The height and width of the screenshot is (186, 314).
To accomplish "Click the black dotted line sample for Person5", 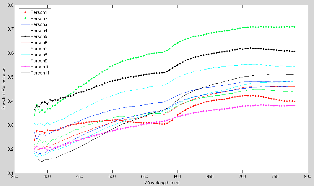I will click(x=25, y=36).
